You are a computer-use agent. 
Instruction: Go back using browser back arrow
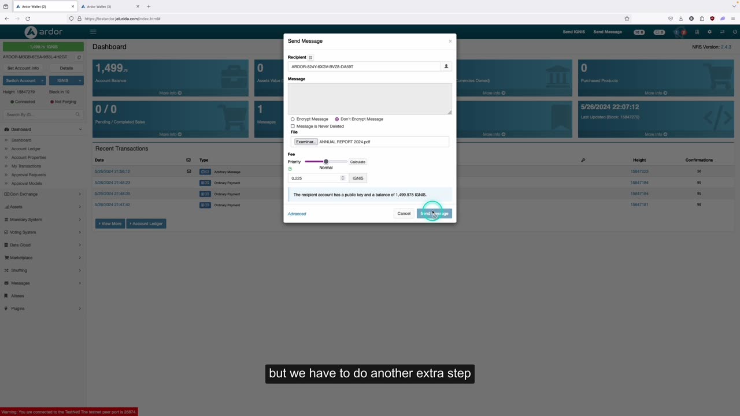tap(6, 18)
